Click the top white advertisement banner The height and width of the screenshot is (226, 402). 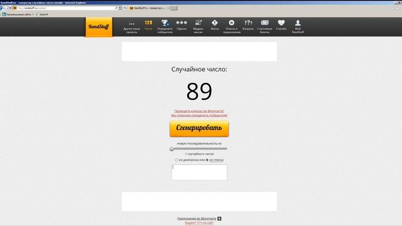tap(199, 51)
